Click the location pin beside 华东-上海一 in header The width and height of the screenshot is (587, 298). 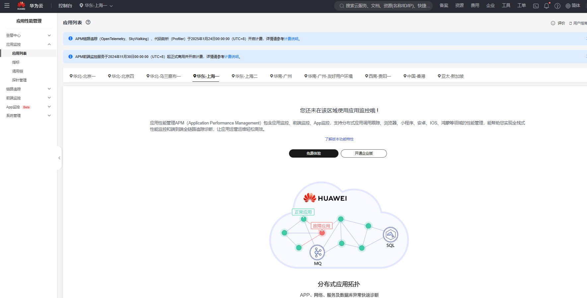pos(81,6)
